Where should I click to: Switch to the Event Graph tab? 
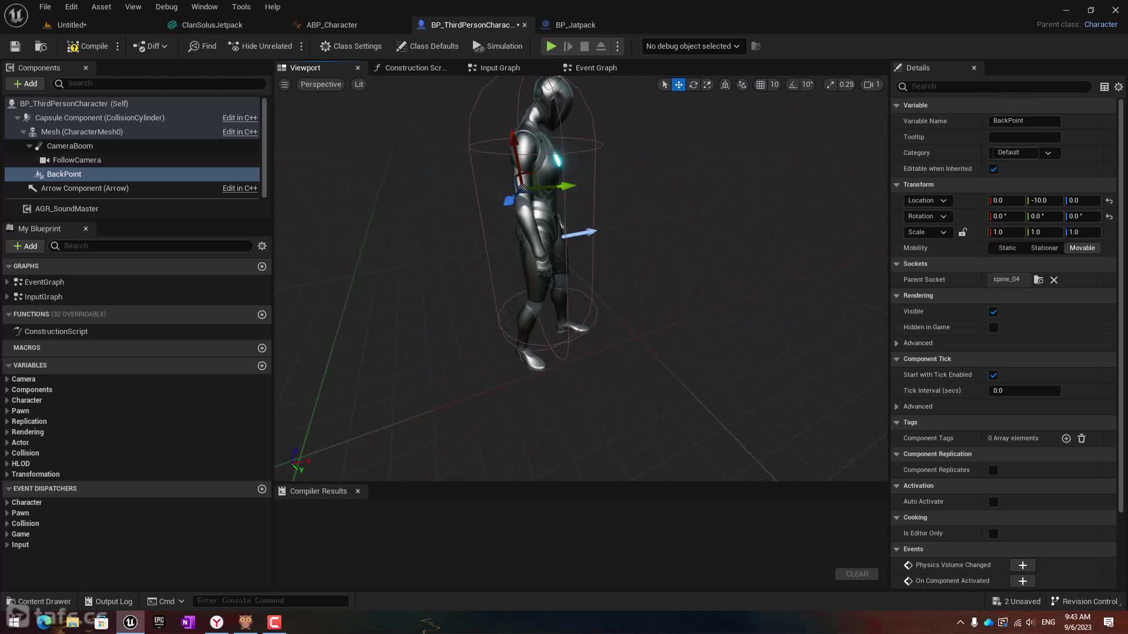tap(590, 68)
